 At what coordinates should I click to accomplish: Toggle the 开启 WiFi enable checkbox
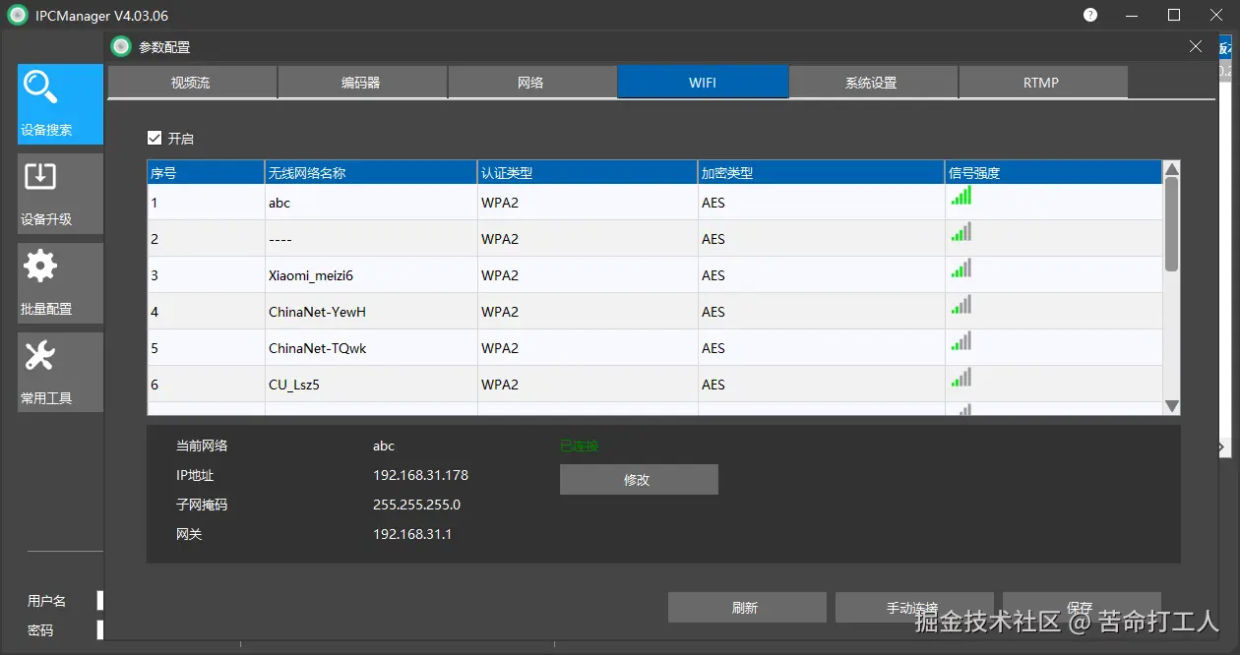tap(155, 138)
